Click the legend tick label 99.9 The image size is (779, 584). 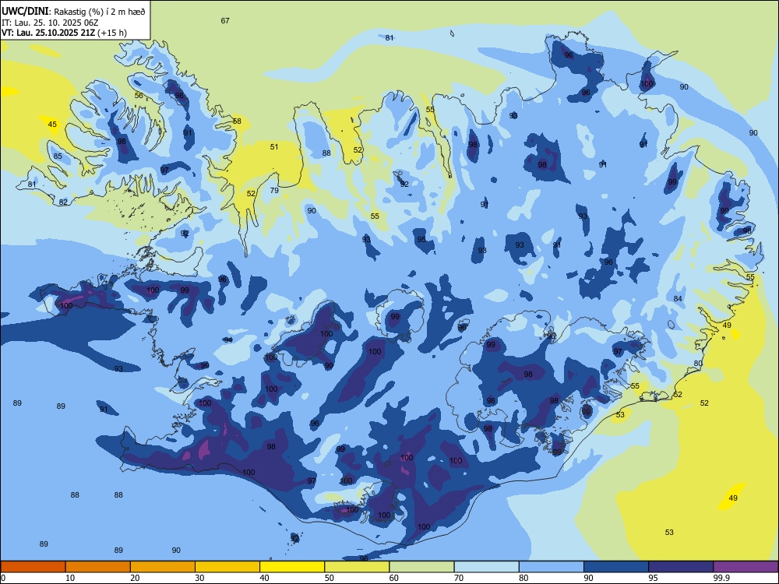721,578
